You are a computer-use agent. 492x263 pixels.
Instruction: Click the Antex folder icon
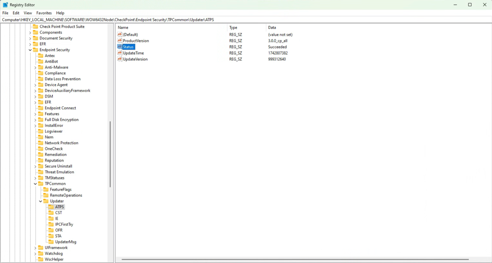click(x=41, y=56)
